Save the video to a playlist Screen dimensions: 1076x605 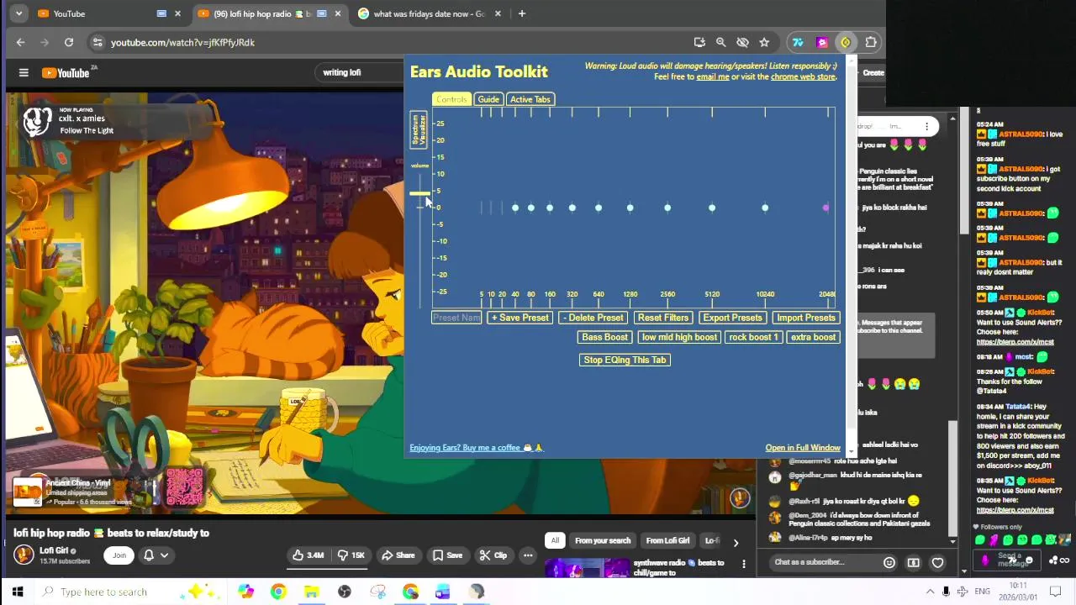[x=447, y=555]
